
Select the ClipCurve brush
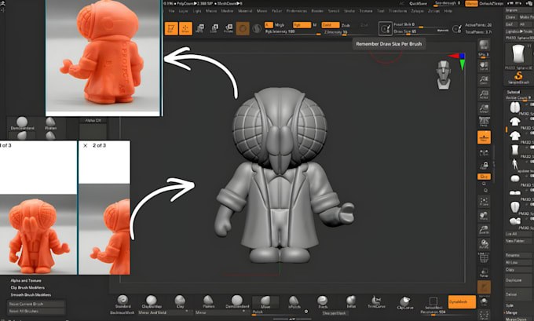tap(405, 301)
